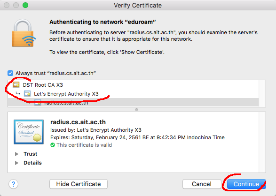Expand the Details disclosure triangle
The image size is (276, 196).
(17, 163)
